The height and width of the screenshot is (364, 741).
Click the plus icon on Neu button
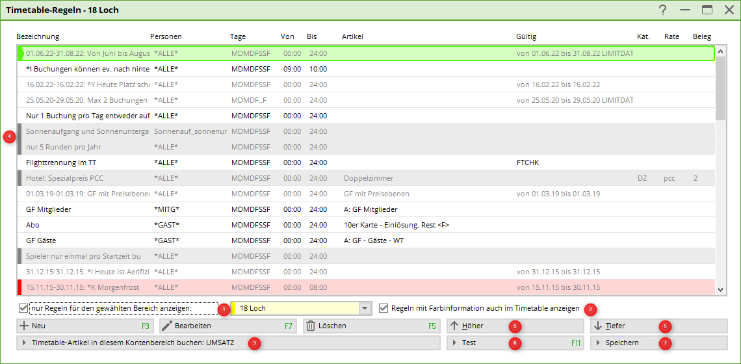[x=25, y=326]
